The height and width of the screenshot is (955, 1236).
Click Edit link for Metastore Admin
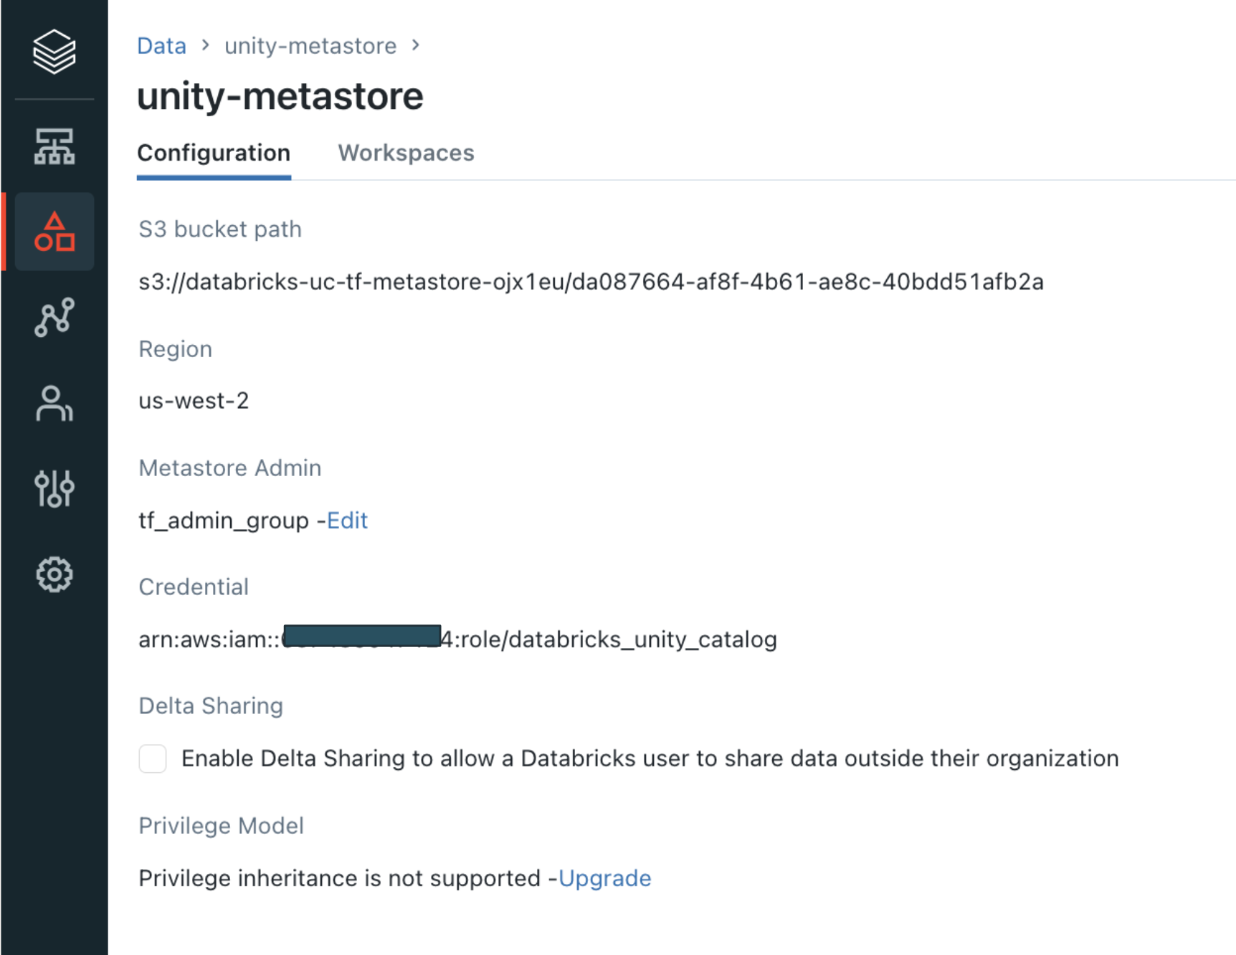pyautogui.click(x=347, y=521)
